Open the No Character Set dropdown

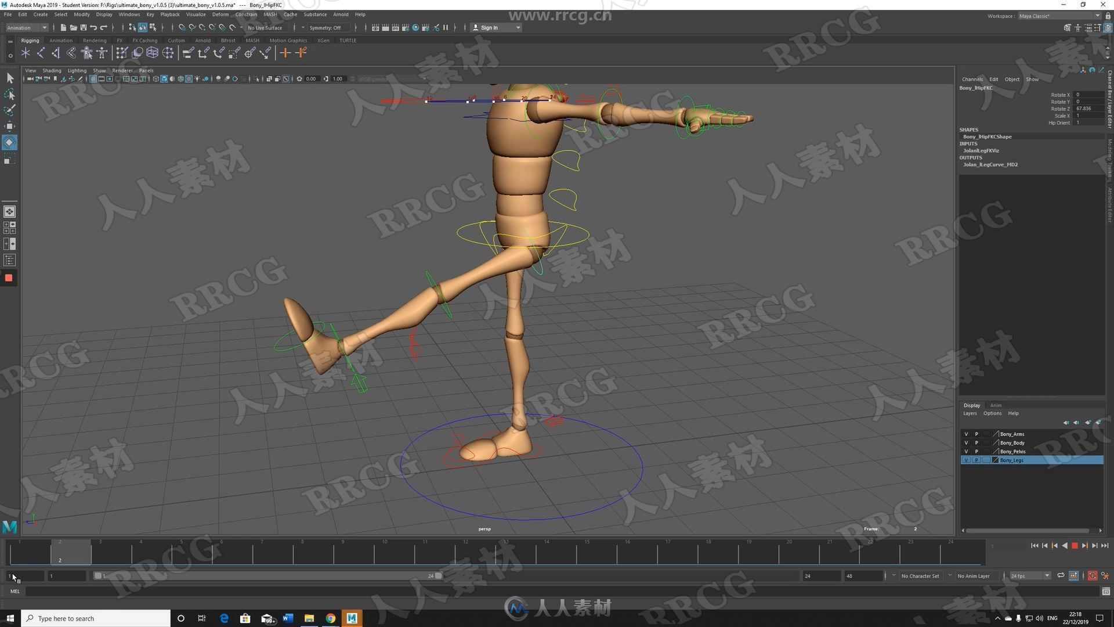point(920,575)
